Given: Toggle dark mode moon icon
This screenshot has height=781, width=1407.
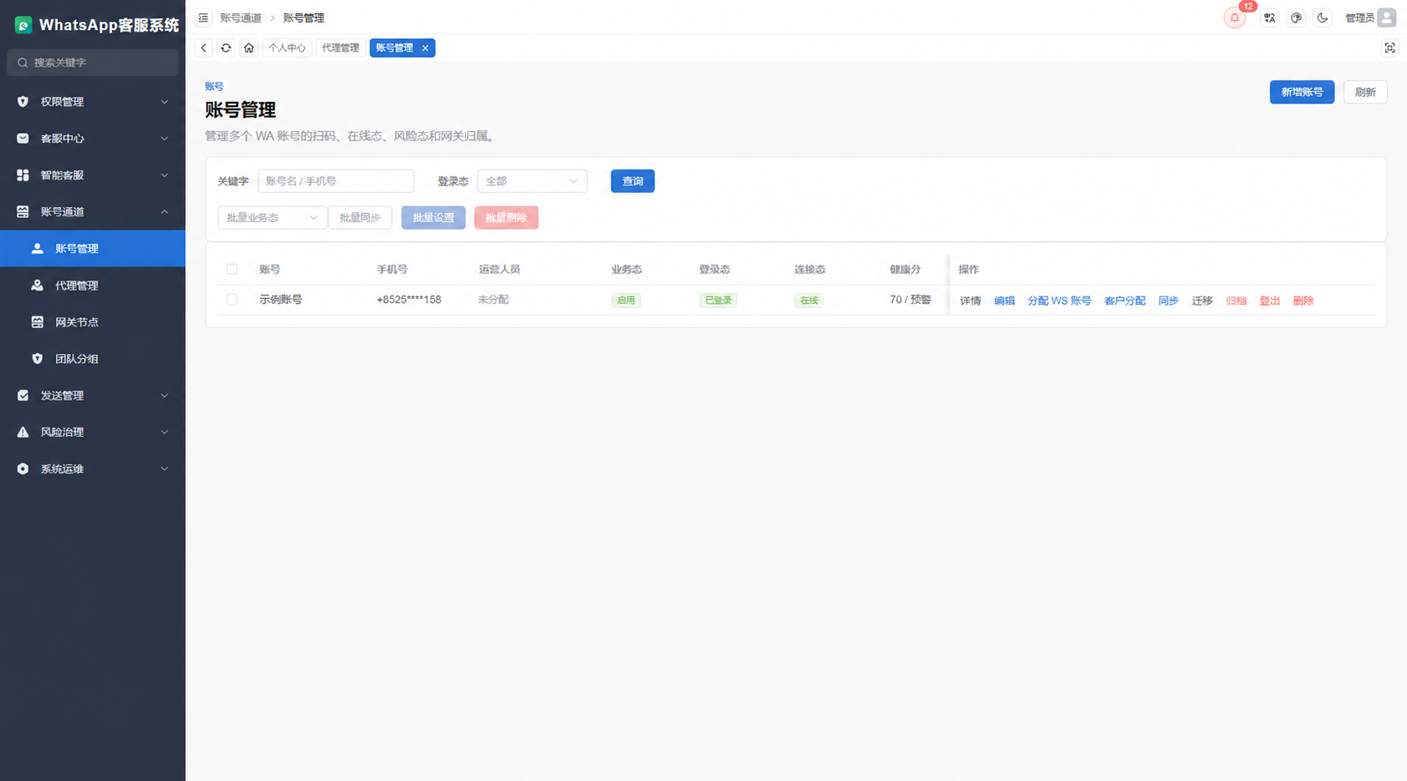Looking at the screenshot, I should tap(1323, 18).
